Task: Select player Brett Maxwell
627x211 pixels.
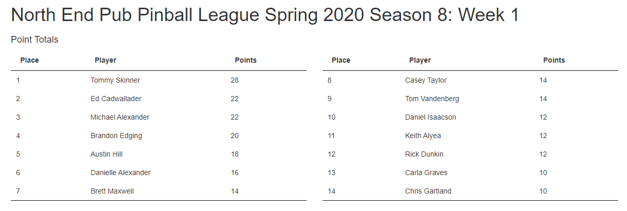Action: [112, 191]
